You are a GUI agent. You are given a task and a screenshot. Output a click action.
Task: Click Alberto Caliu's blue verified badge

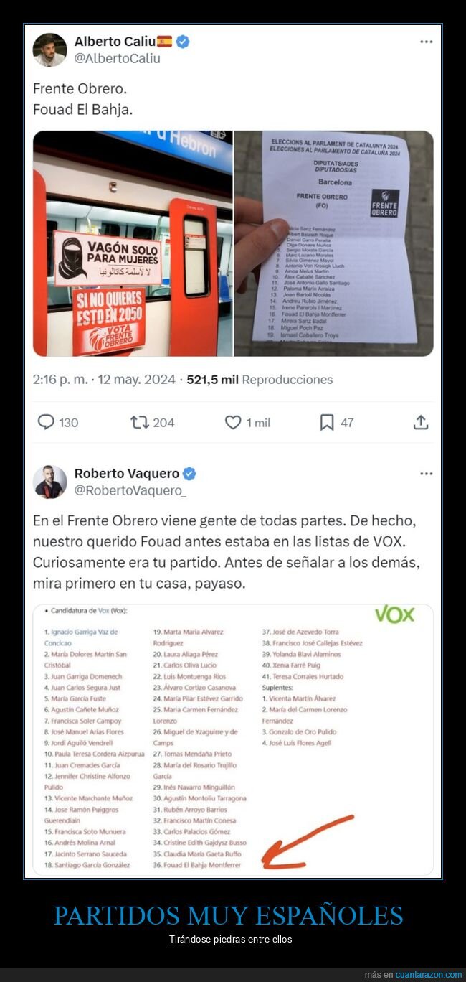coord(183,42)
